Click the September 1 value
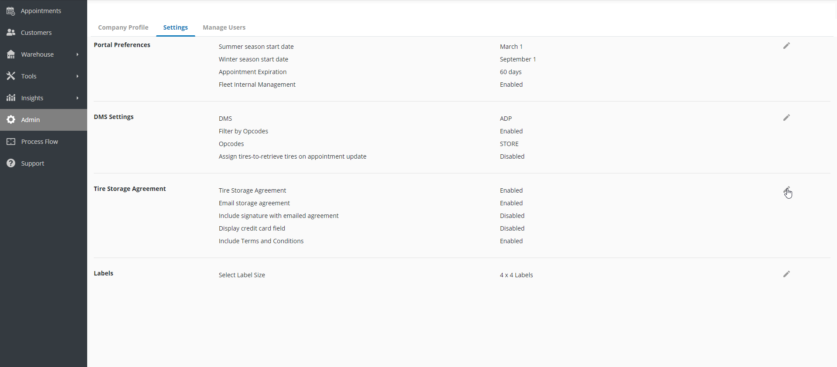Image resolution: width=837 pixels, height=367 pixels. (x=518, y=59)
